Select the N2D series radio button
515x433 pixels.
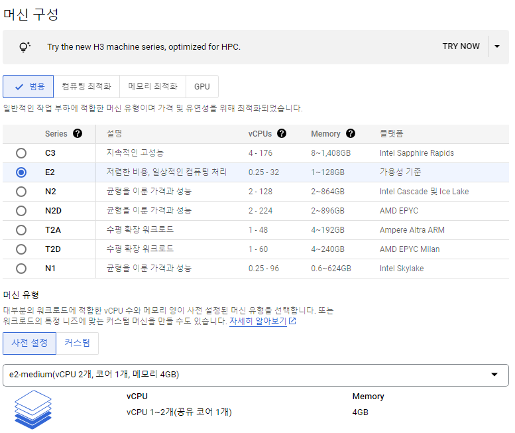(21, 211)
